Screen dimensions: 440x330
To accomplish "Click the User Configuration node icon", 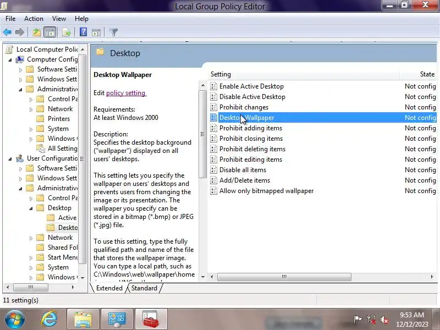I will [20, 158].
